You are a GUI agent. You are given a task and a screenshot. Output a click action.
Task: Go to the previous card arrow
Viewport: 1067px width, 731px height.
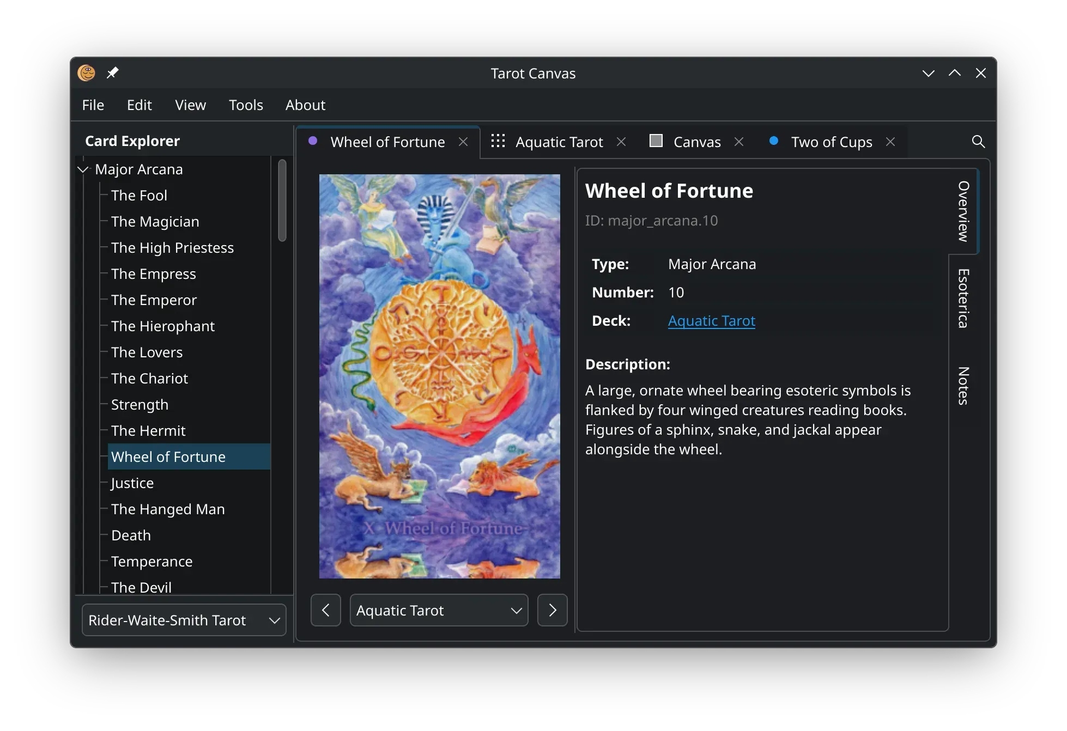pyautogui.click(x=326, y=610)
